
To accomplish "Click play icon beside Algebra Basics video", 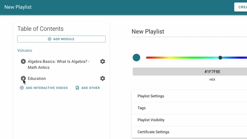I will tap(23, 61).
